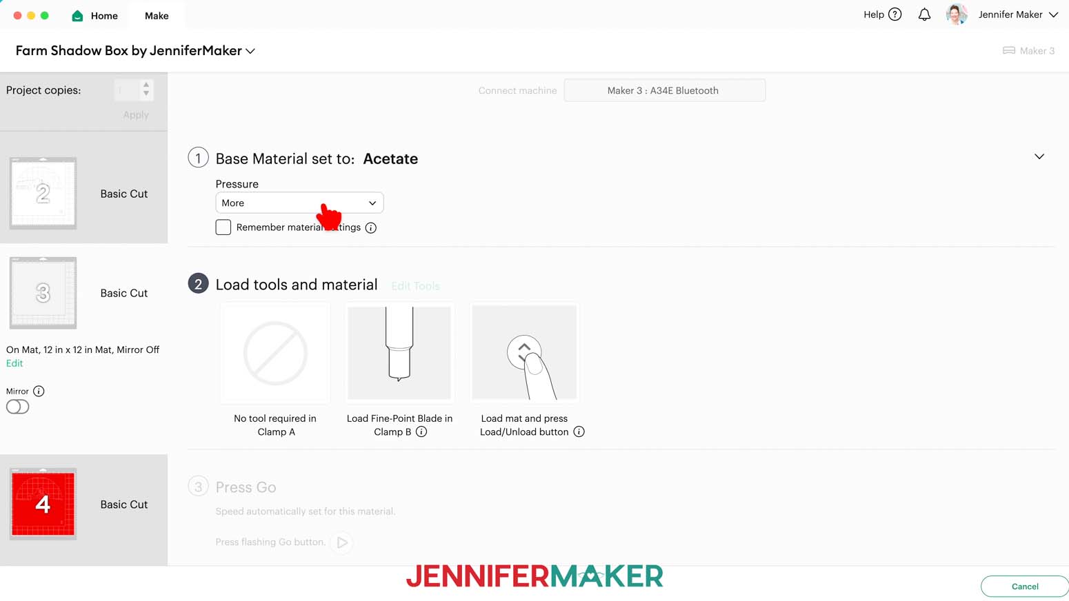Click the step 2 circle icon
This screenshot has width=1069, height=601.
(x=199, y=284)
